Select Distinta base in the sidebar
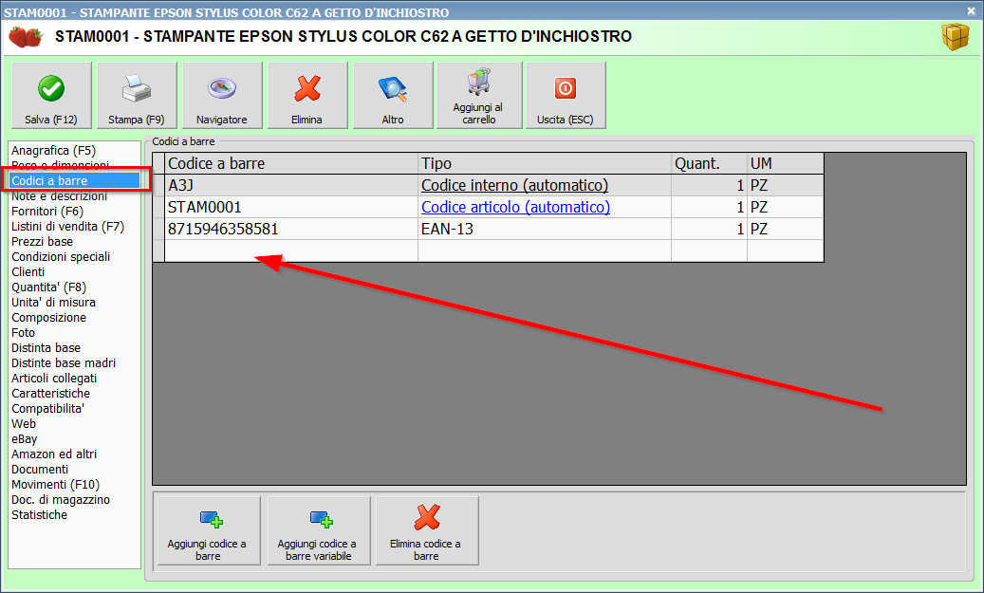The image size is (984, 593). coord(46,347)
